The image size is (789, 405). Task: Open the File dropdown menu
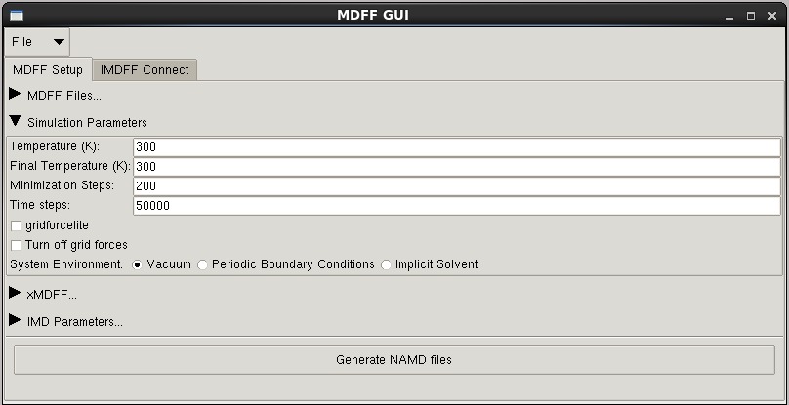click(x=39, y=42)
